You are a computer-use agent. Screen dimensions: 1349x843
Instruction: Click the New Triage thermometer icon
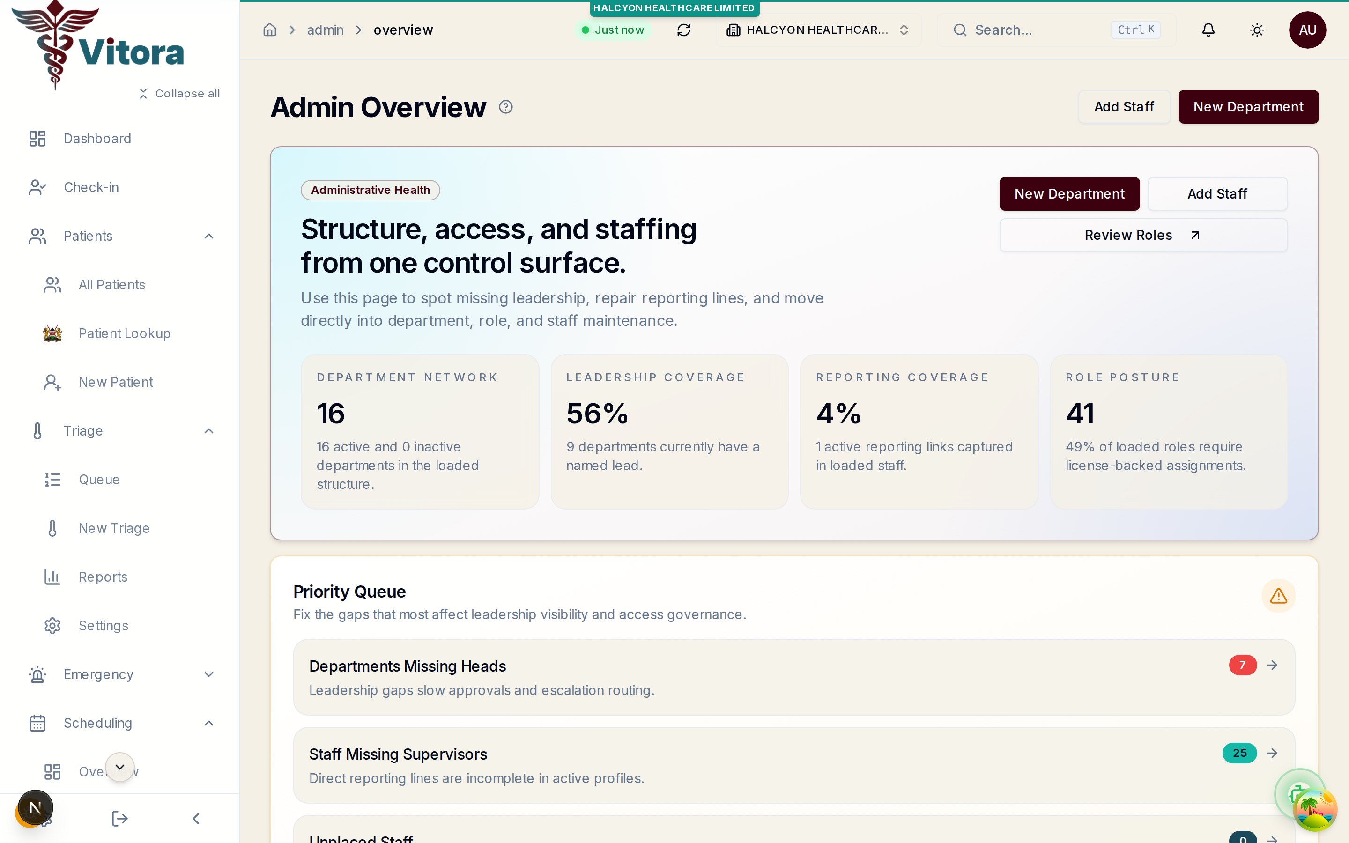tap(52, 529)
